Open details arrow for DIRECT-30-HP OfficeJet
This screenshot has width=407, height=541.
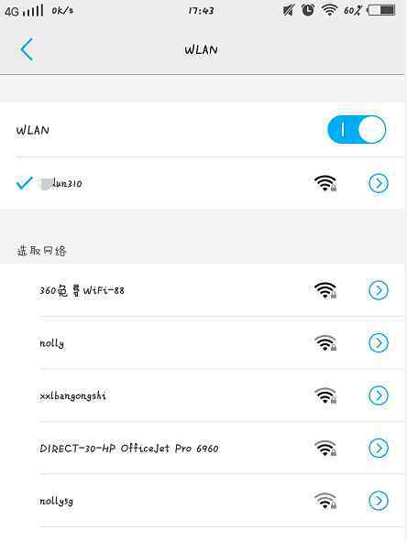(x=379, y=449)
